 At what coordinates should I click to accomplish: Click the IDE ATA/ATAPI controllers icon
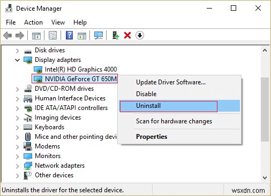click(28, 108)
